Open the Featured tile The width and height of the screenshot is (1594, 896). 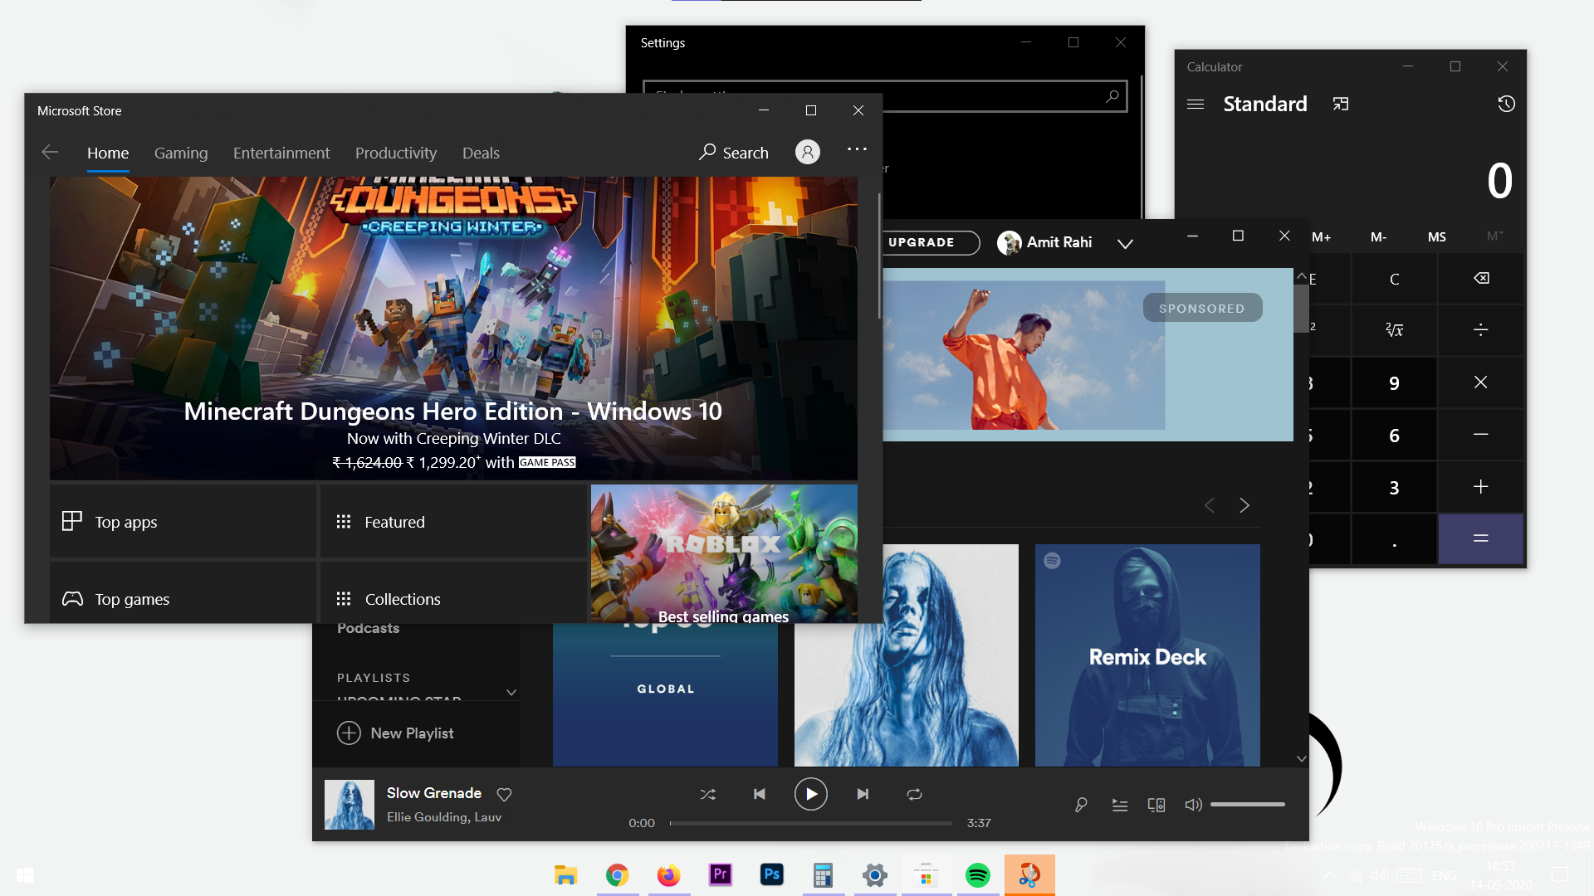(x=452, y=521)
